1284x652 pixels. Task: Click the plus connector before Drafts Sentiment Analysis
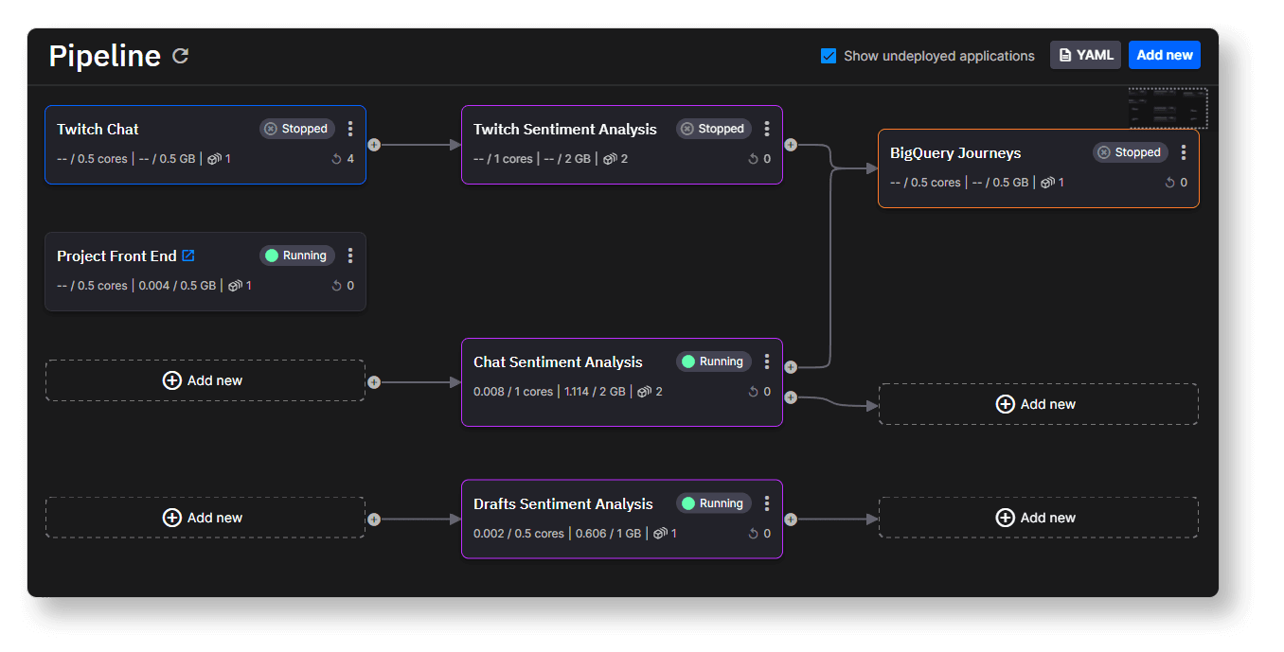point(374,518)
